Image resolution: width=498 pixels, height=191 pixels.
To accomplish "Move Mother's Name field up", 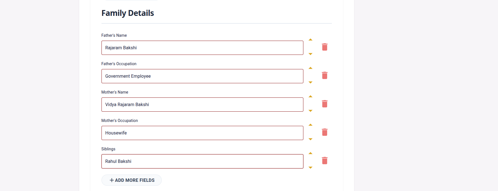I will [x=310, y=97].
